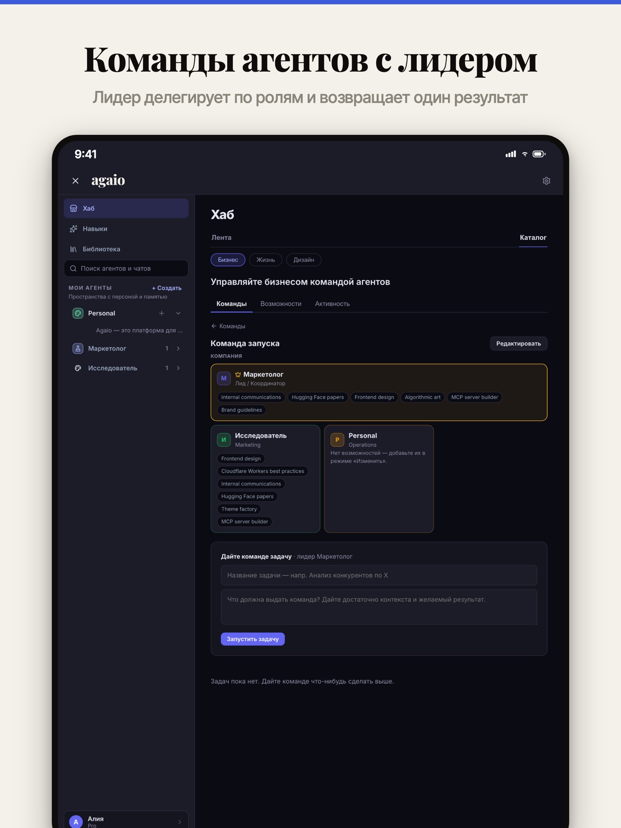Select the Бизнес category chip
The image size is (621, 828).
tap(228, 260)
